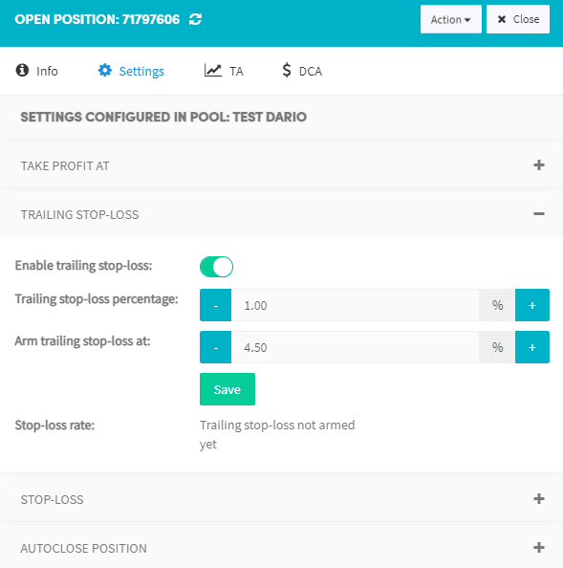Decrease Arm trailing stop-loss value
Image resolution: width=563 pixels, height=568 pixels.
215,347
